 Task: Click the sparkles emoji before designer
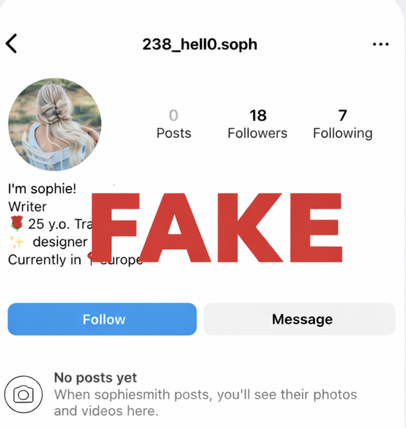click(x=17, y=242)
